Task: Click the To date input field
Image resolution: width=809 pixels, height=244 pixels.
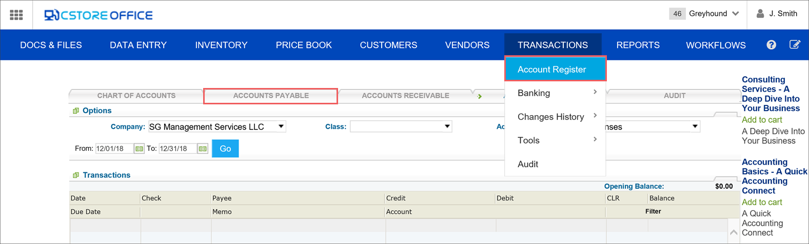Action: pyautogui.click(x=178, y=149)
